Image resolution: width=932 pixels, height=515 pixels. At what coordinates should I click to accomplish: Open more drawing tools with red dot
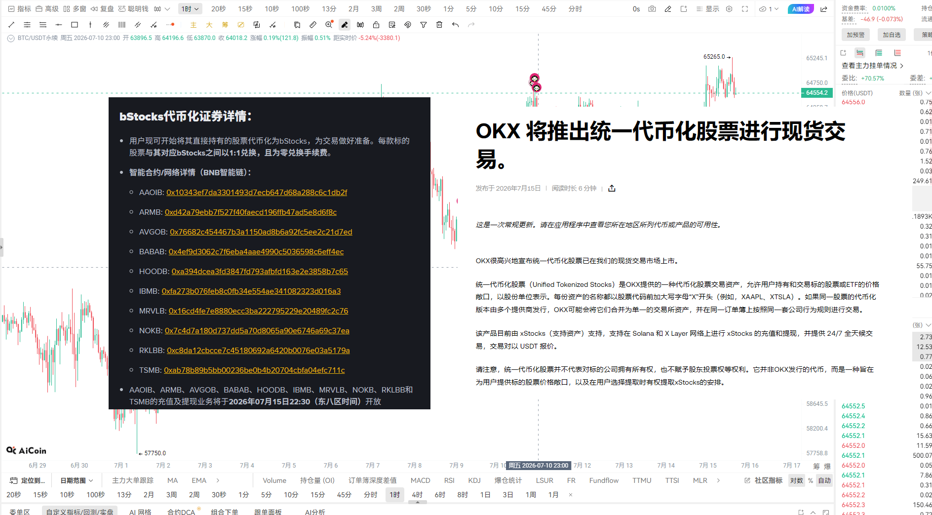(x=170, y=25)
